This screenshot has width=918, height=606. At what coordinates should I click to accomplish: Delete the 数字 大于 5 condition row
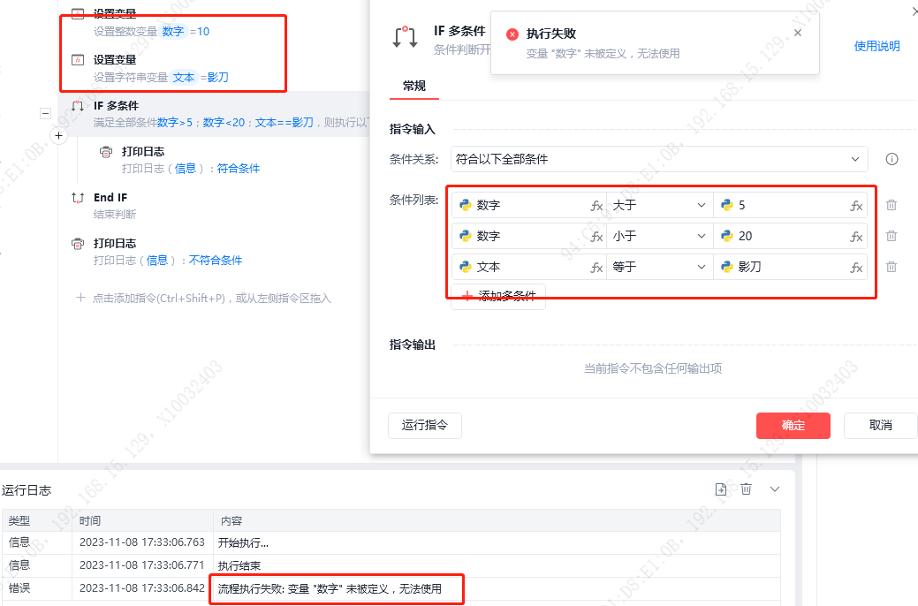(x=891, y=205)
